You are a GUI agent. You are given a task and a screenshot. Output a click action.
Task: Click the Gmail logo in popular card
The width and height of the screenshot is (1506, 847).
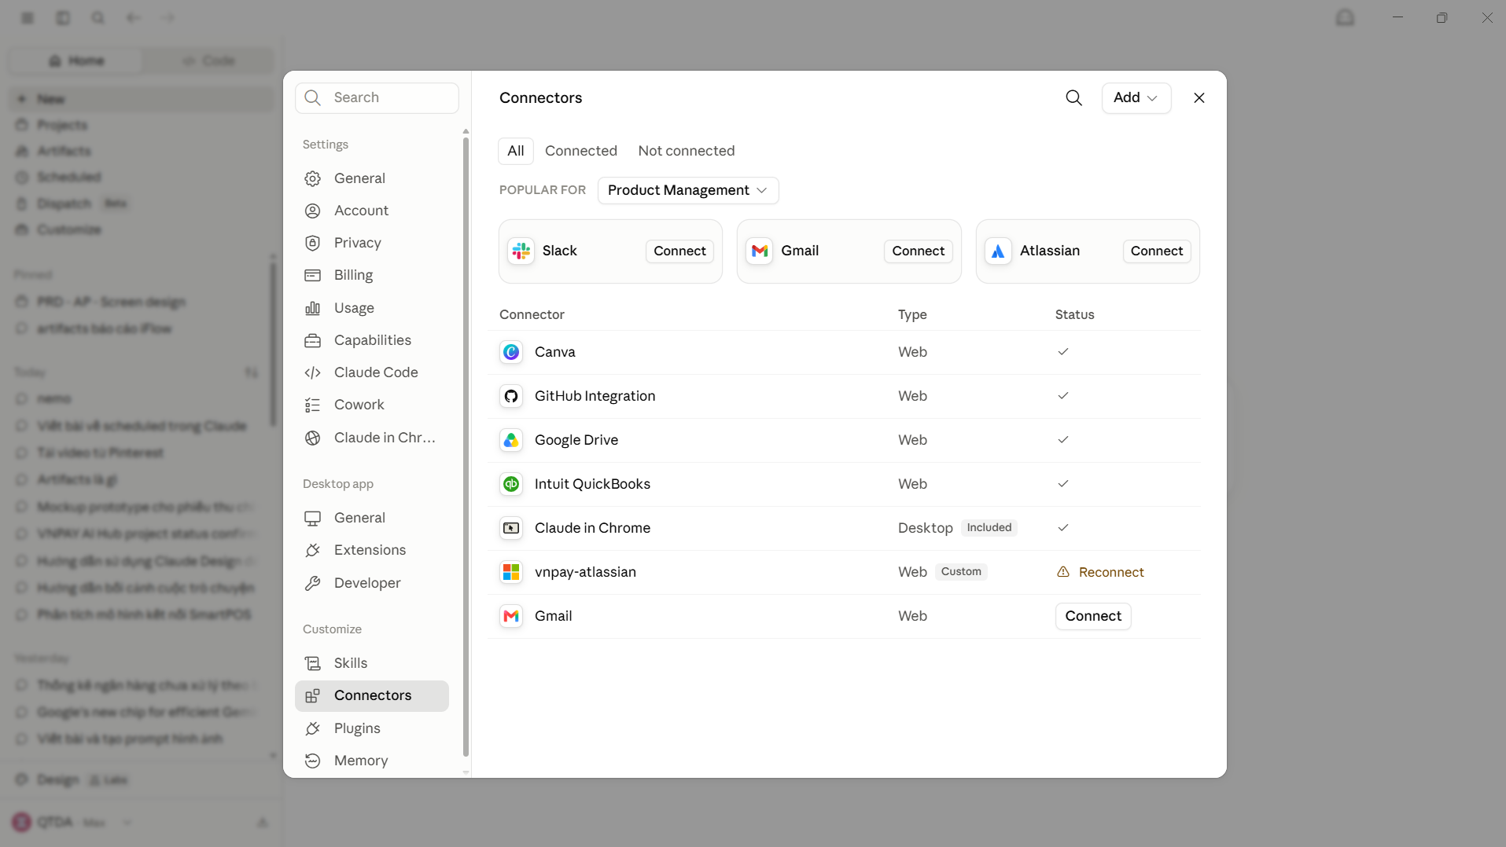760,251
